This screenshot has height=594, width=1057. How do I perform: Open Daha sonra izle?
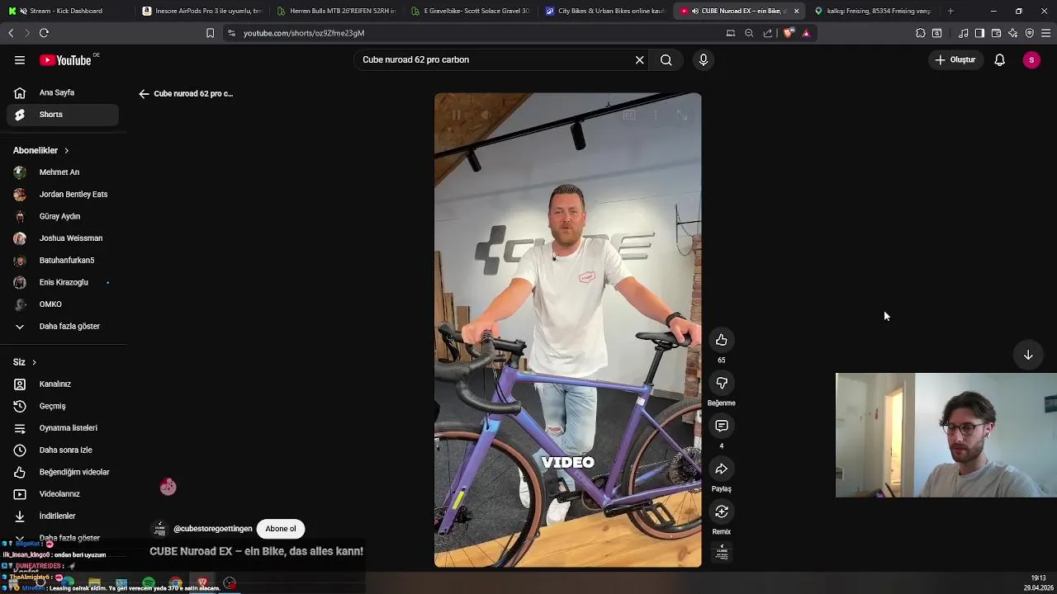[x=63, y=450]
